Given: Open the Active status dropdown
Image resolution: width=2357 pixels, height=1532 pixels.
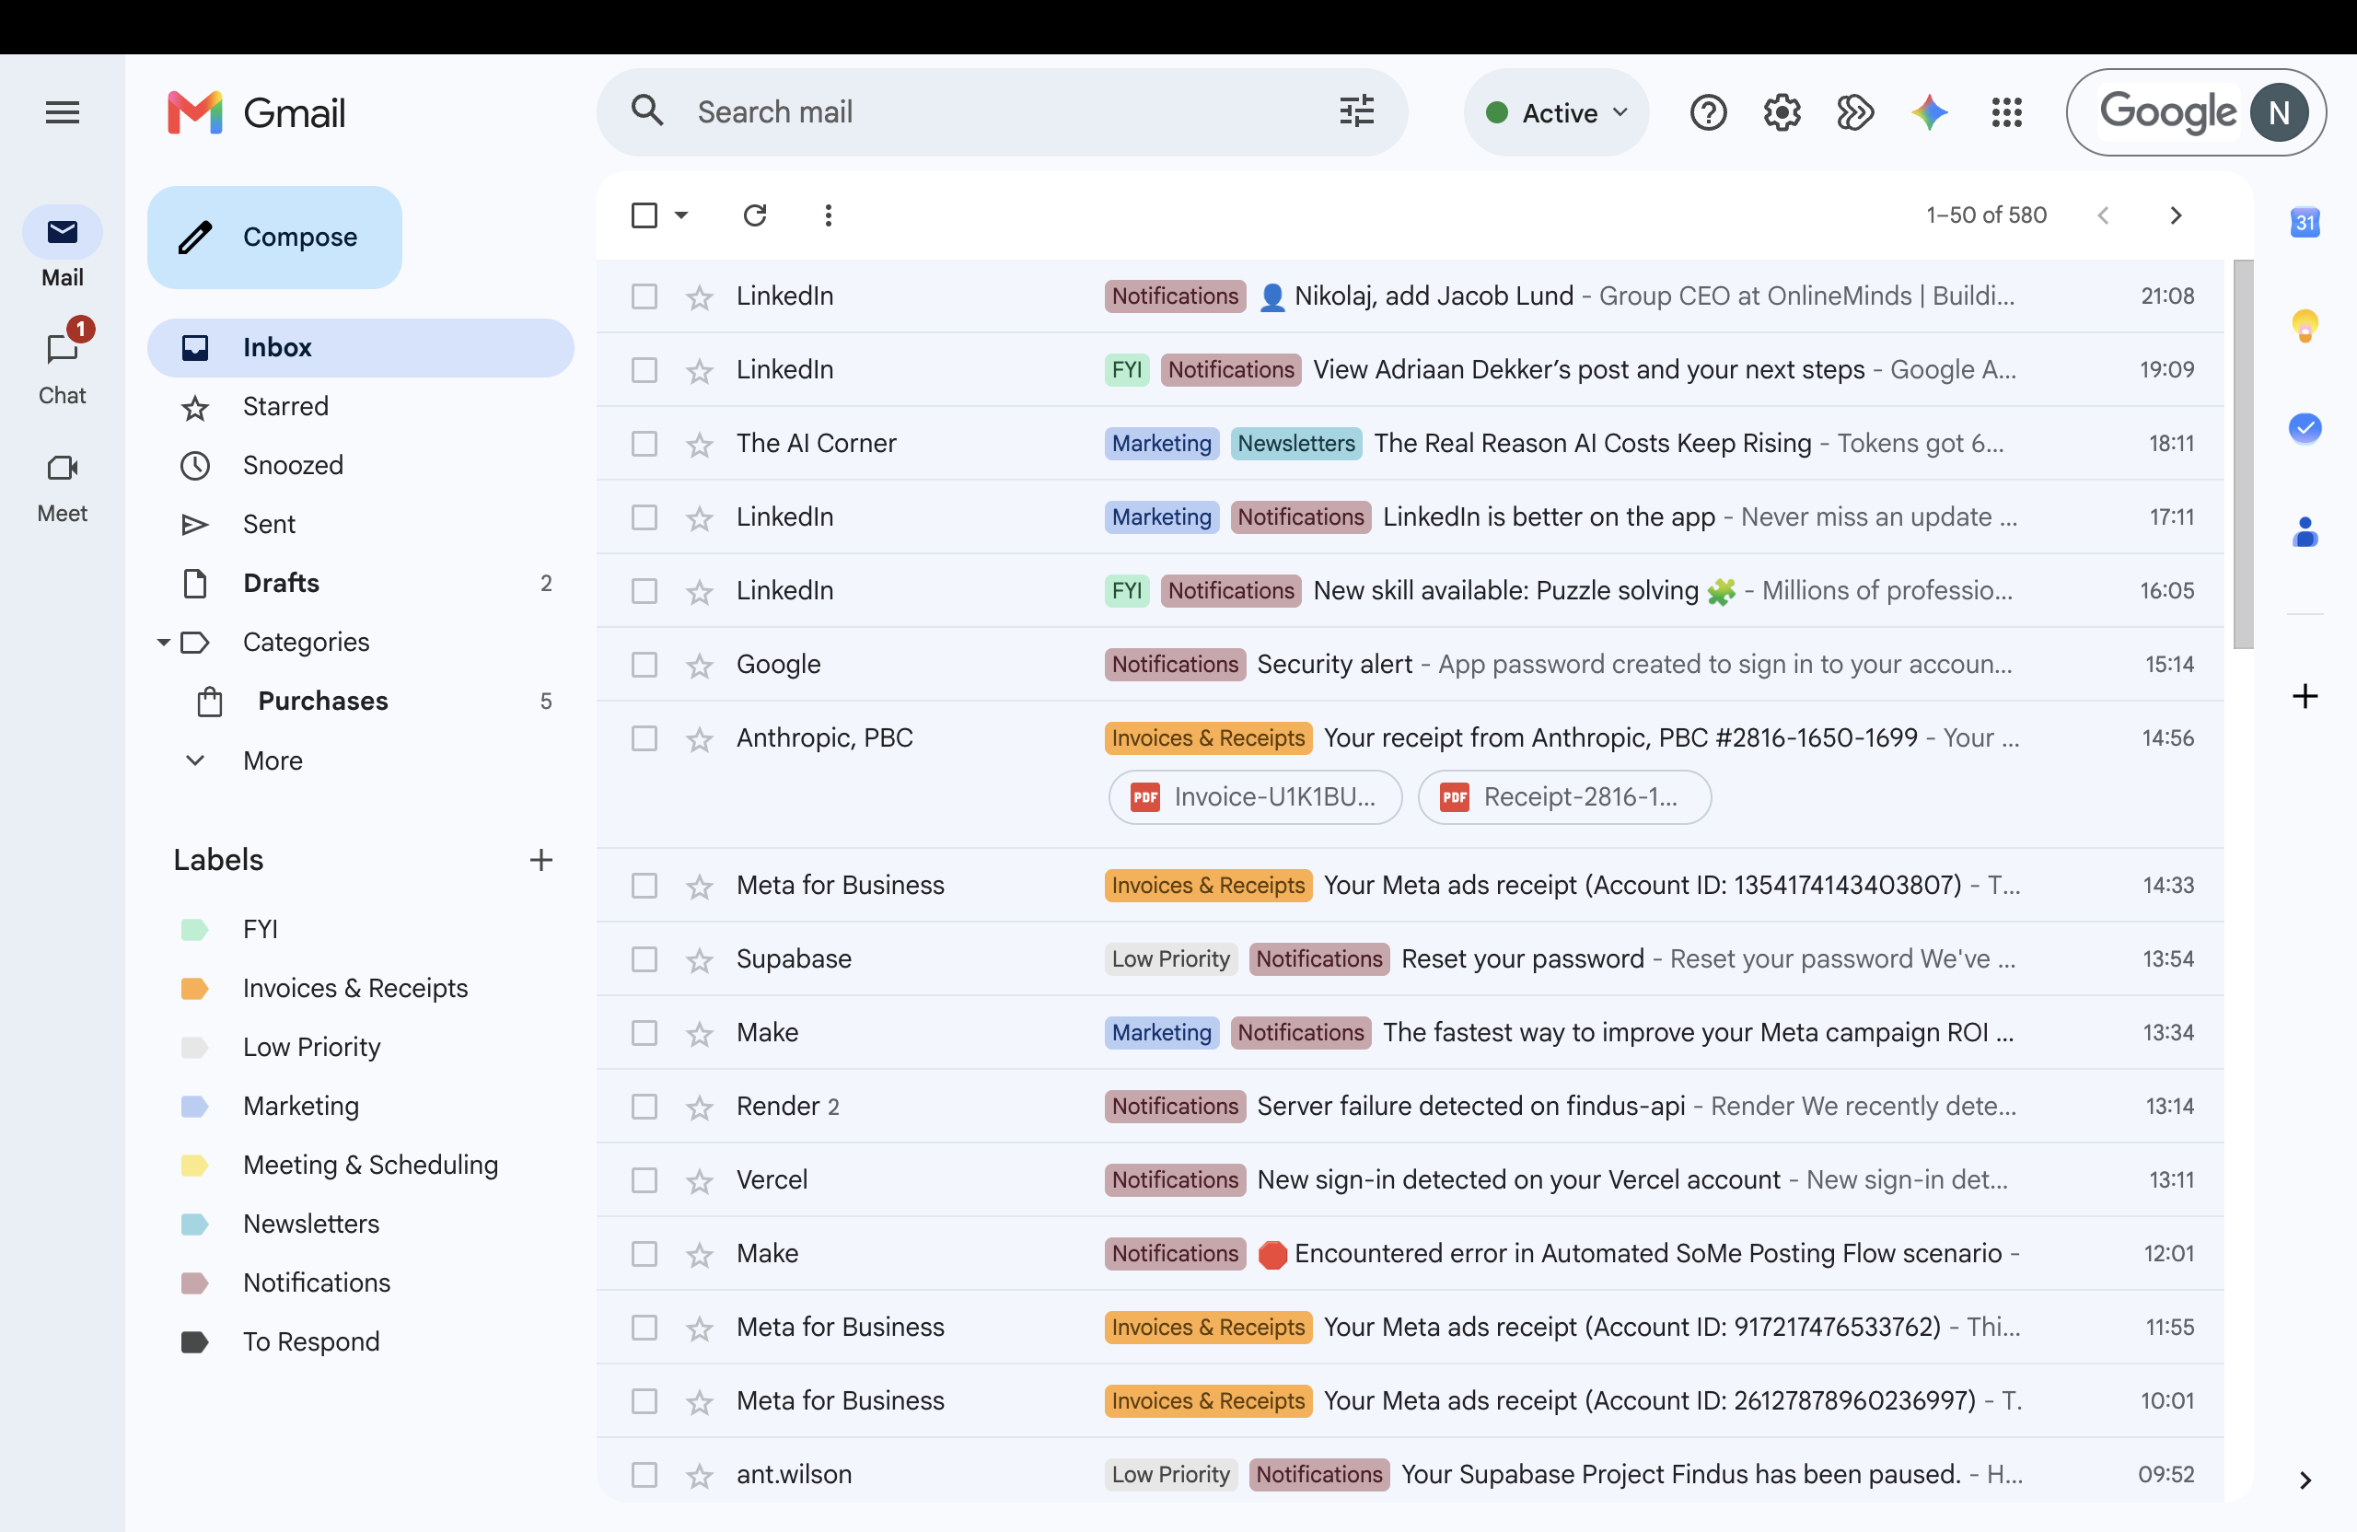Looking at the screenshot, I should pyautogui.click(x=1556, y=113).
